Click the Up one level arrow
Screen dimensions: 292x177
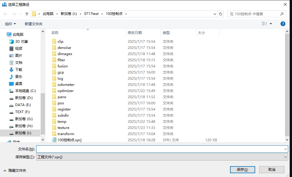(x=27, y=14)
